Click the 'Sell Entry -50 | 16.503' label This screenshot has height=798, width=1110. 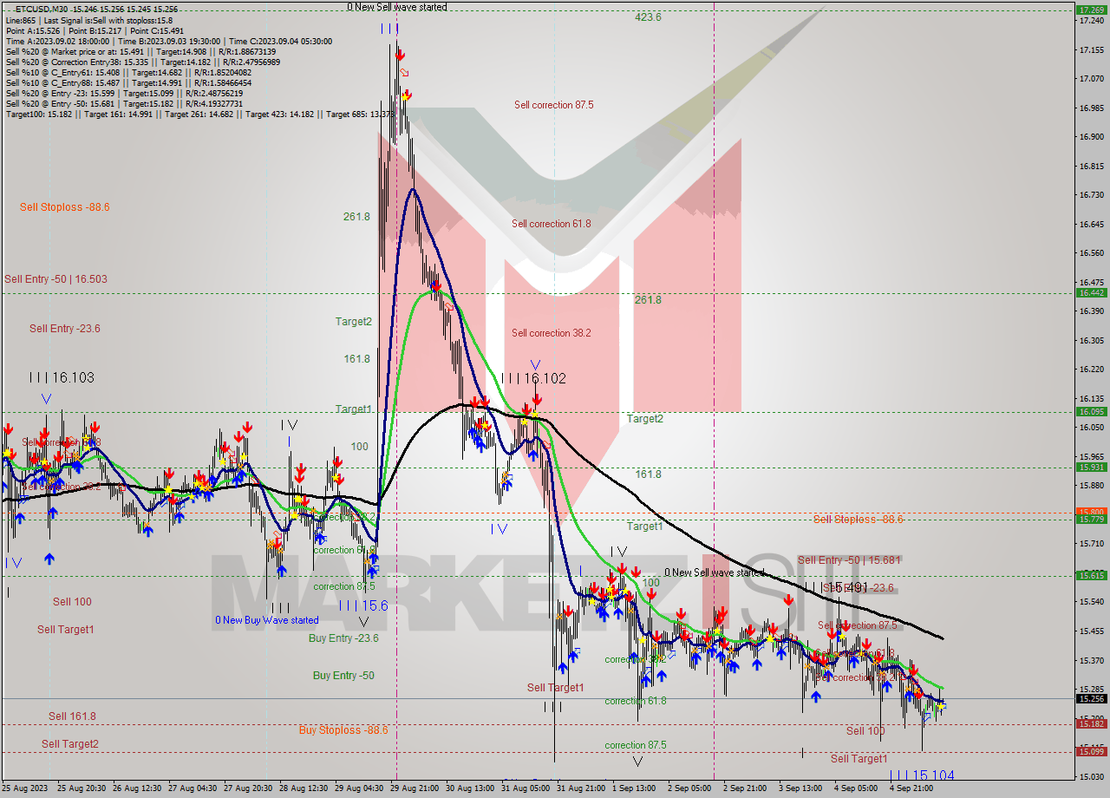(56, 278)
